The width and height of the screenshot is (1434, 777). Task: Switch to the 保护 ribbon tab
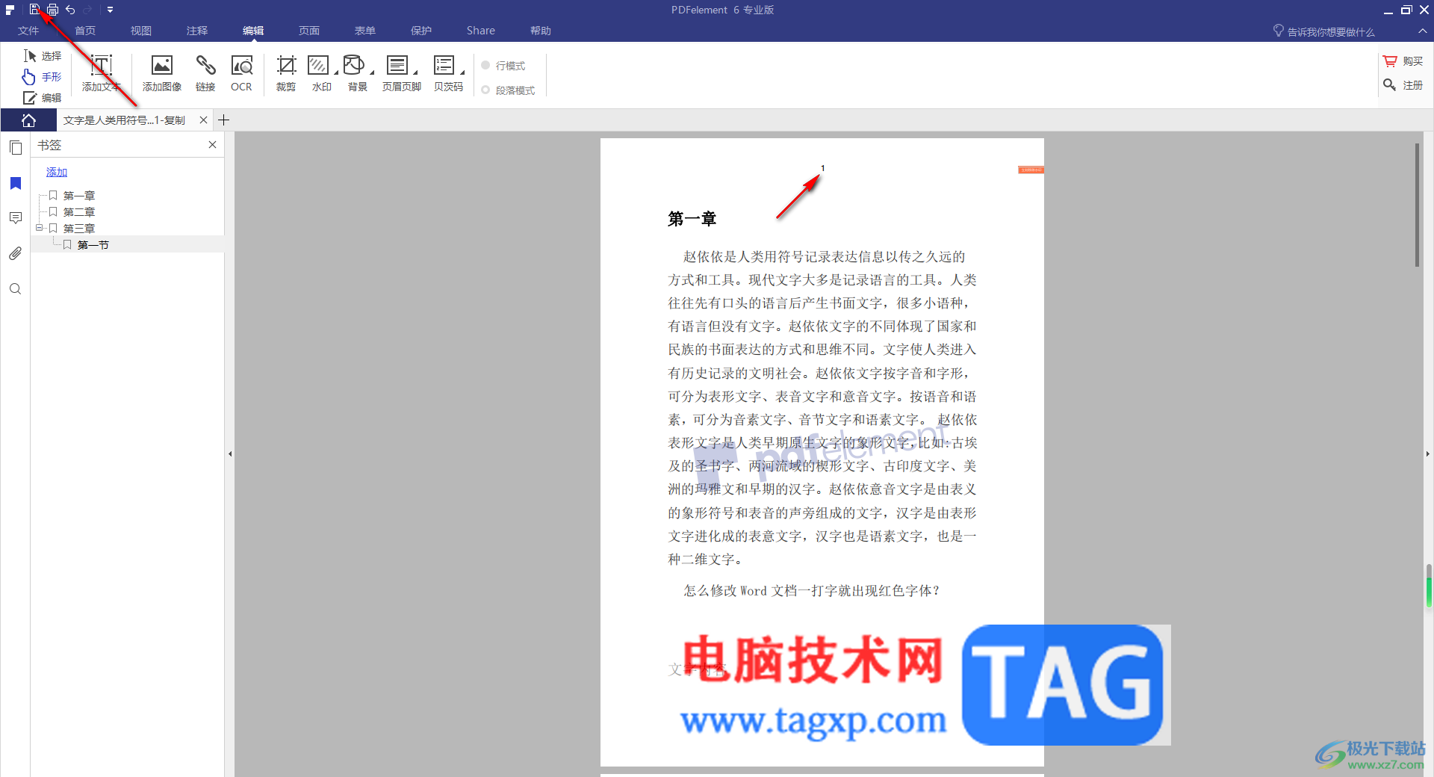point(421,31)
